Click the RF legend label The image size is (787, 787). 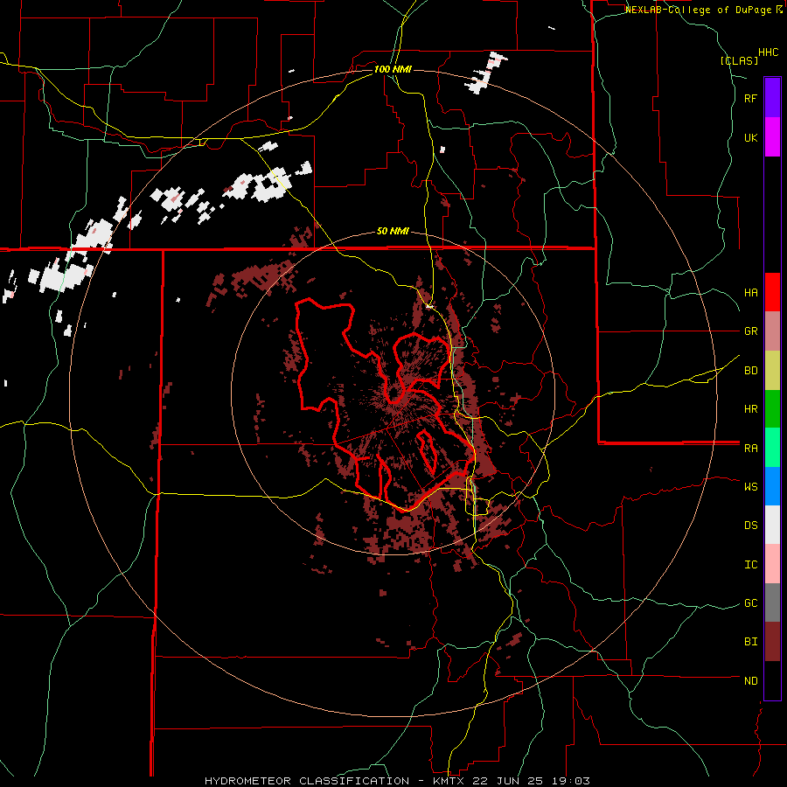(750, 98)
